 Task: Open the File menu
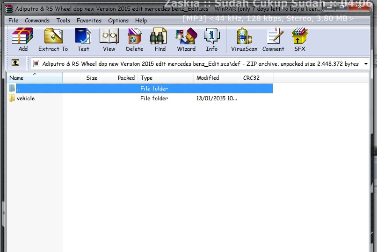13,21
